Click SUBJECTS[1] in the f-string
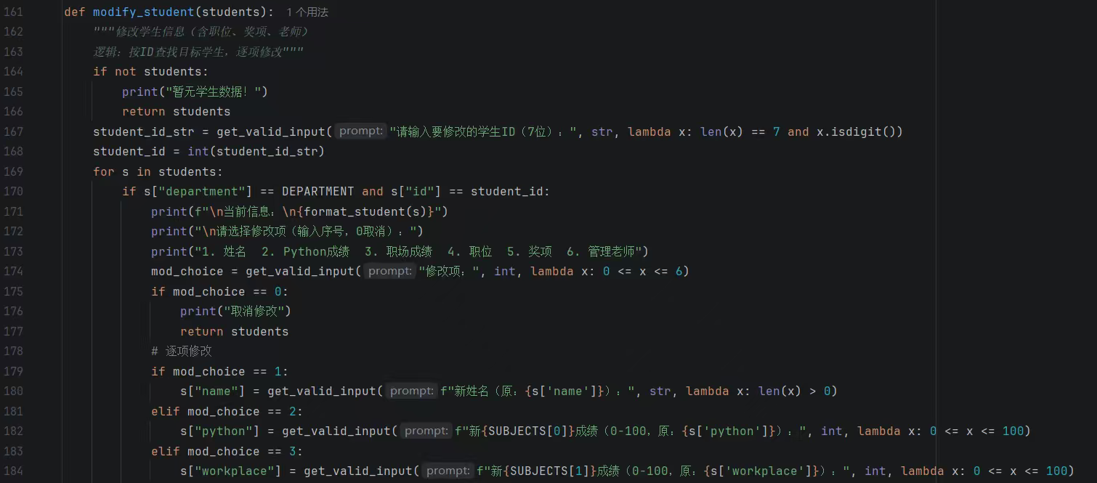This screenshot has height=483, width=1097. pos(549,471)
